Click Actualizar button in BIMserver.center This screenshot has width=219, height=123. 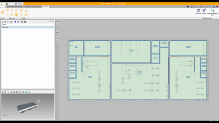click(198, 11)
